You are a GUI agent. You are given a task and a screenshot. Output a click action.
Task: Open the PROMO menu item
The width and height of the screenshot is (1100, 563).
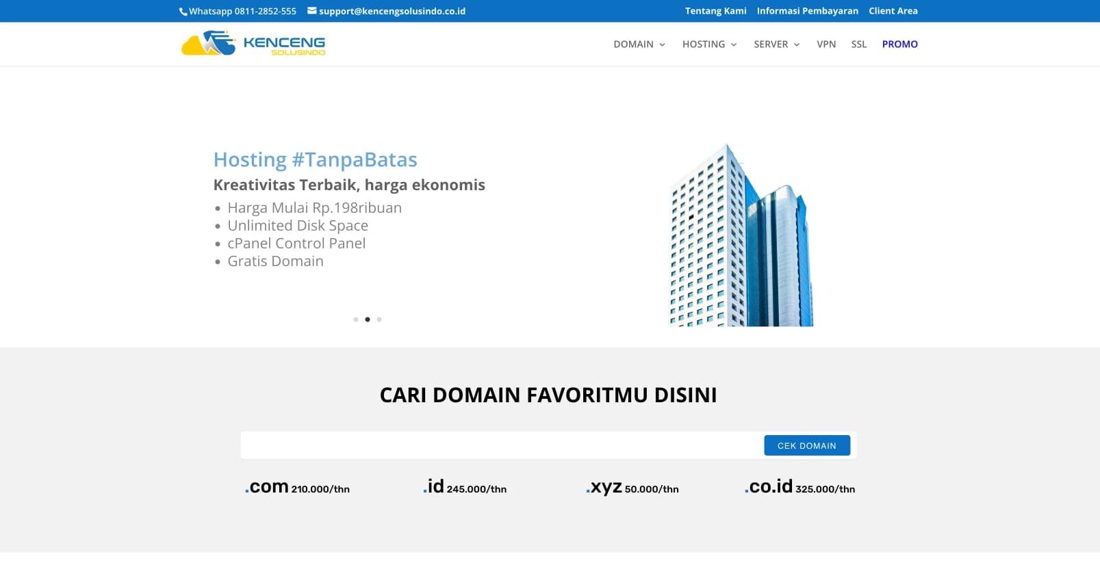tap(900, 44)
